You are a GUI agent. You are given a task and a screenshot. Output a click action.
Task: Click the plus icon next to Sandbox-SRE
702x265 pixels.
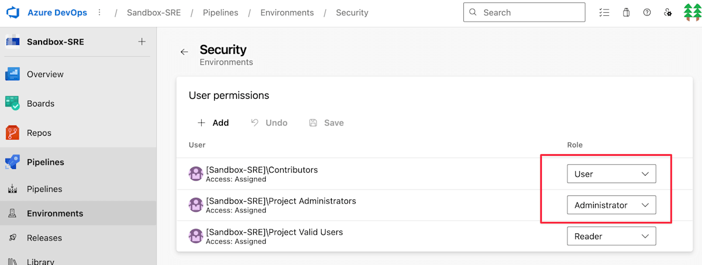(142, 42)
